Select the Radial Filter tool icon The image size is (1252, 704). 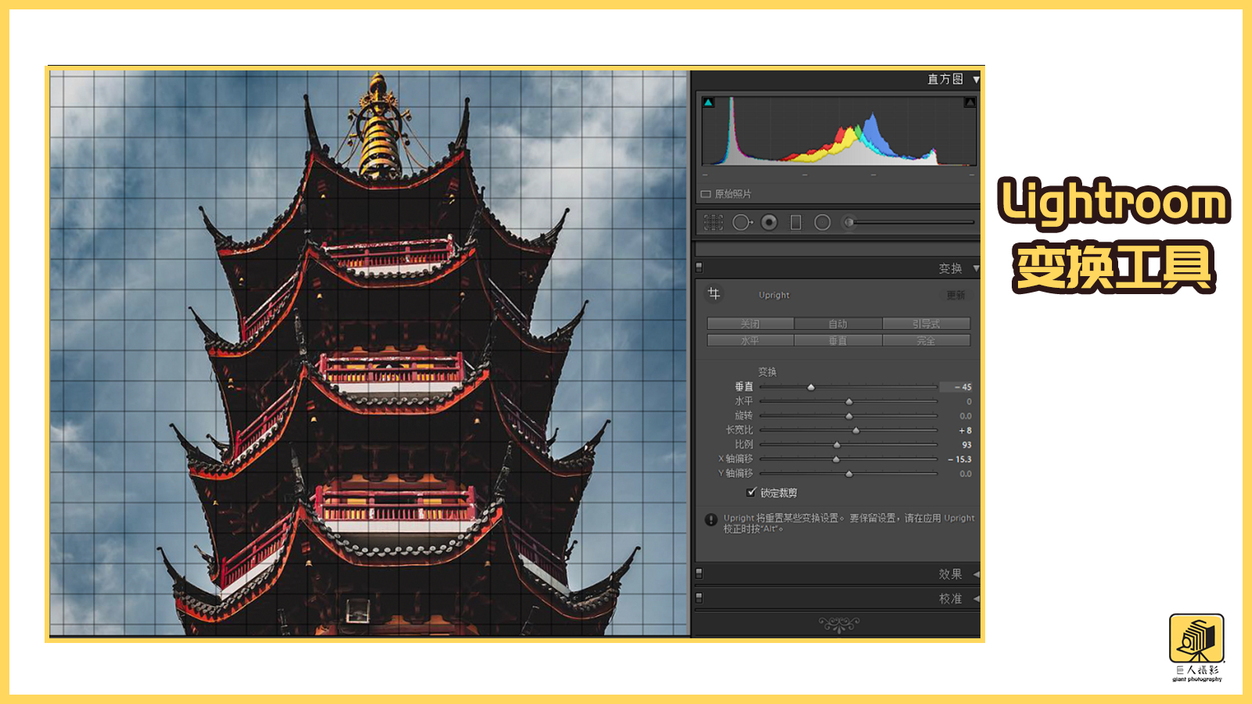[x=822, y=223]
